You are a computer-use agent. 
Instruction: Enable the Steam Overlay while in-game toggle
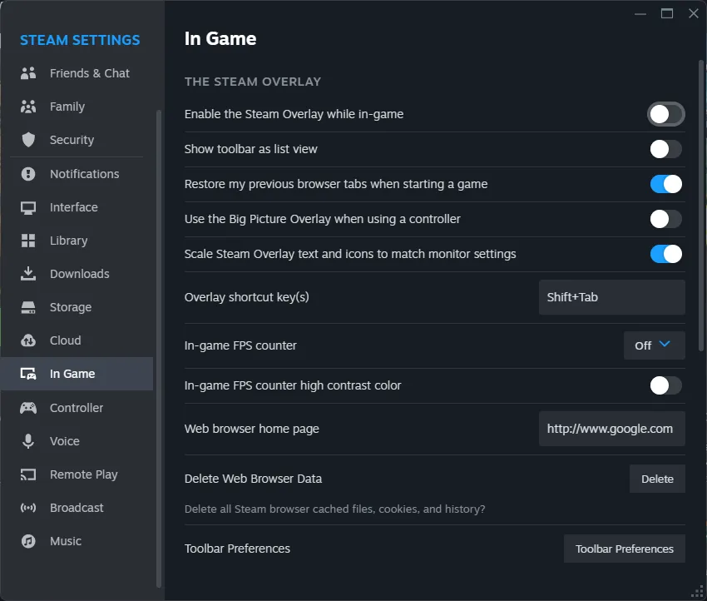(665, 114)
